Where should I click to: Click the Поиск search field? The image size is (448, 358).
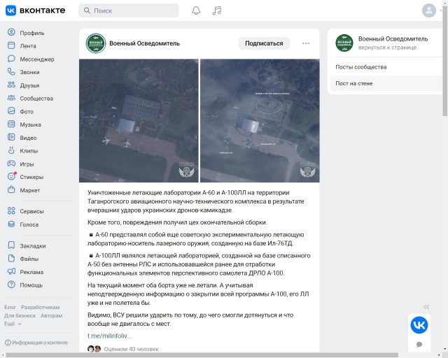tap(129, 10)
